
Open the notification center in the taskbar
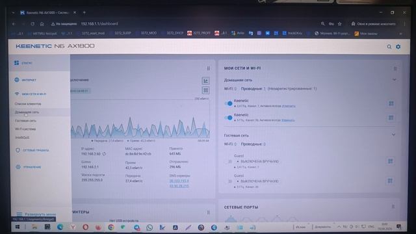point(398,227)
